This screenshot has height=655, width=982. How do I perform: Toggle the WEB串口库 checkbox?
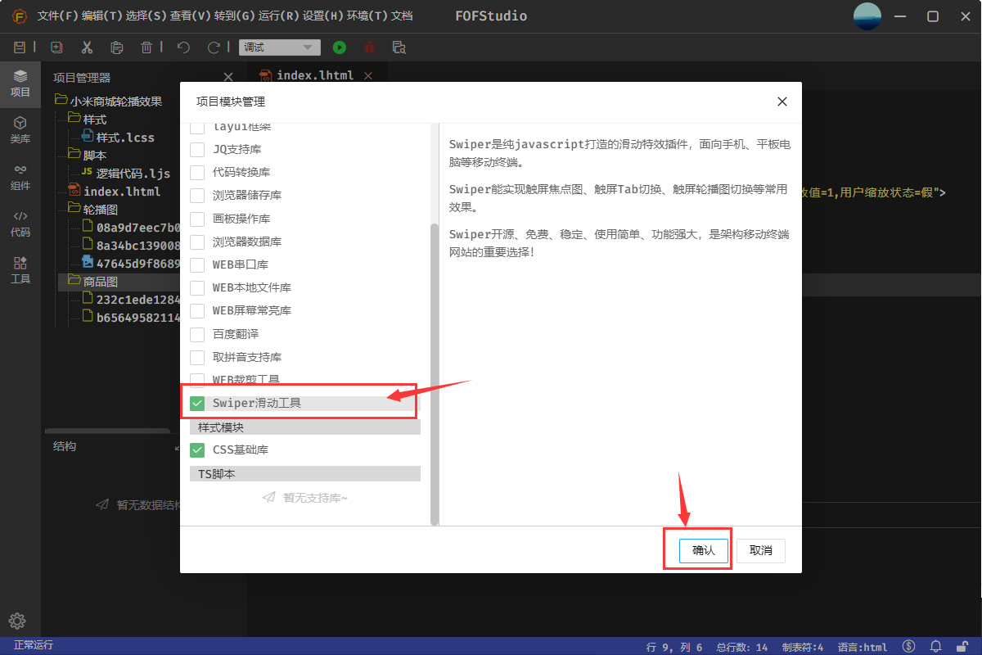(197, 265)
